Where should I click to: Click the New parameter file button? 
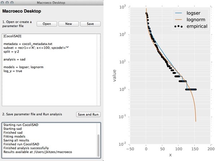[x=69, y=24]
